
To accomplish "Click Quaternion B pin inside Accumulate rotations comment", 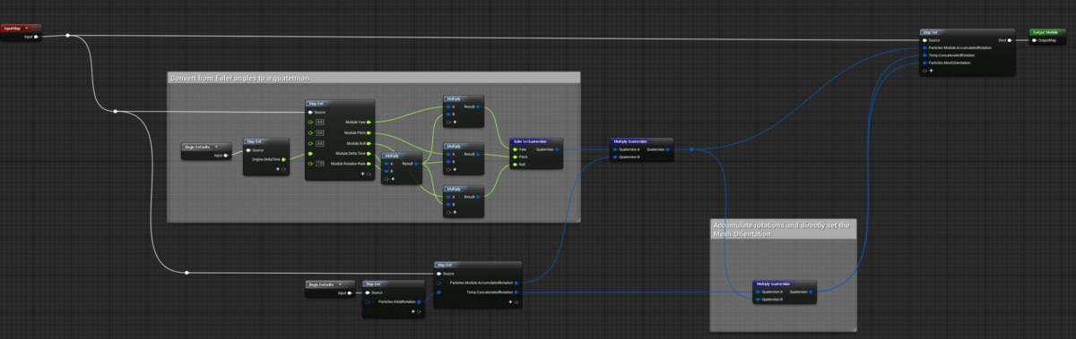I will (759, 300).
